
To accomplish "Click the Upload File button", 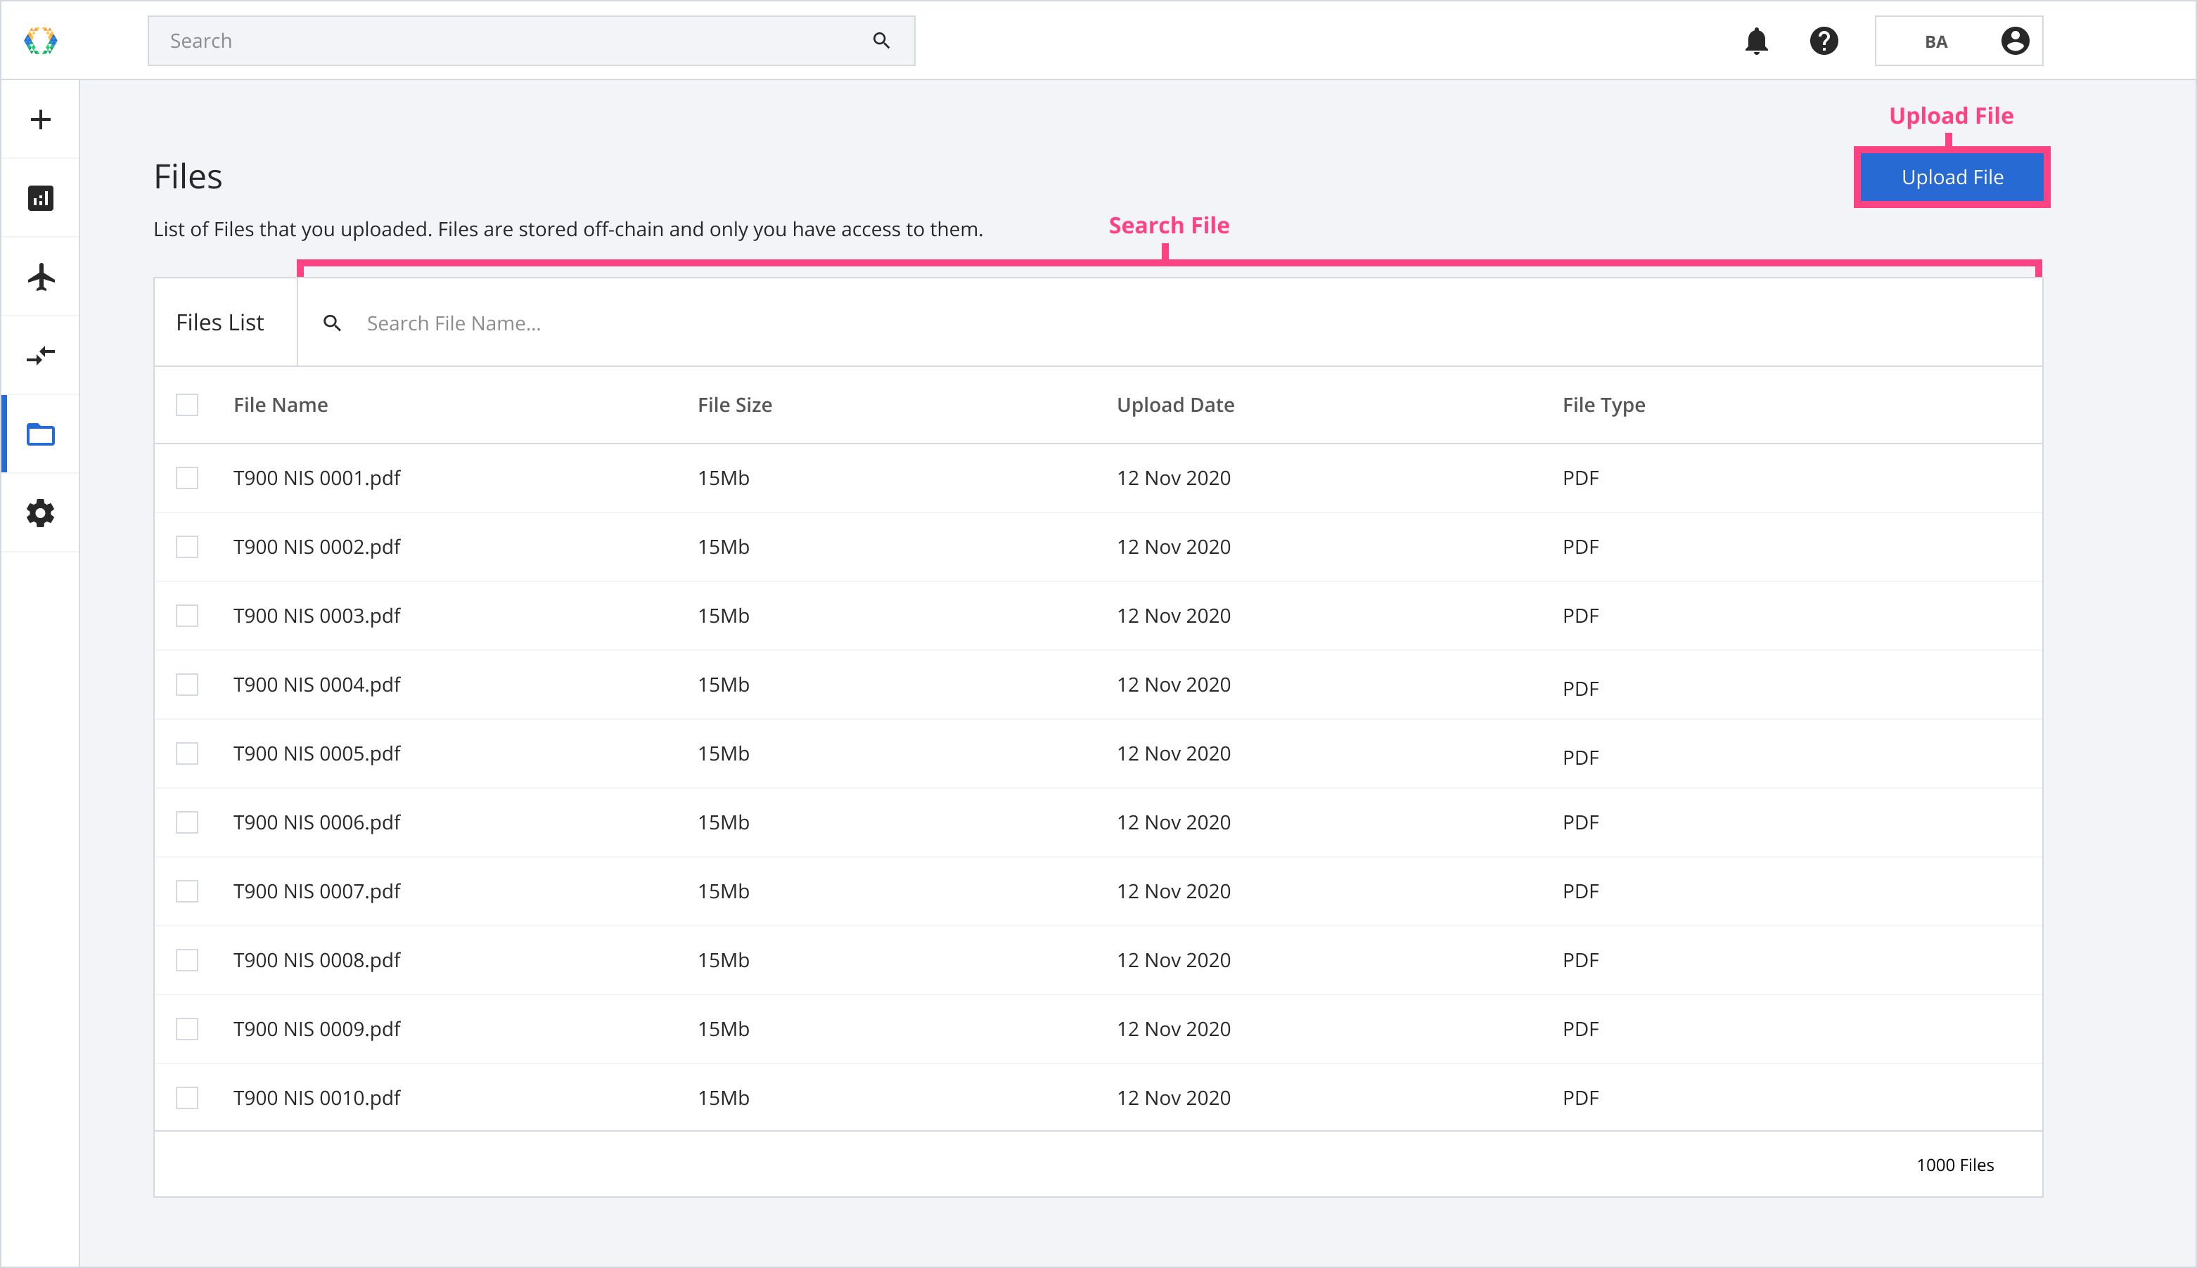I will [x=1951, y=176].
